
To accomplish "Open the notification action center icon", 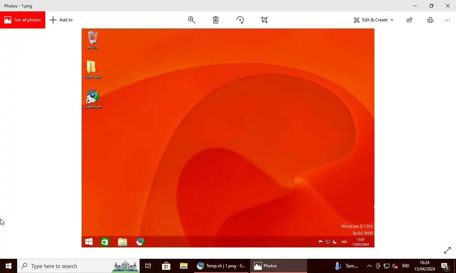I will (x=445, y=266).
